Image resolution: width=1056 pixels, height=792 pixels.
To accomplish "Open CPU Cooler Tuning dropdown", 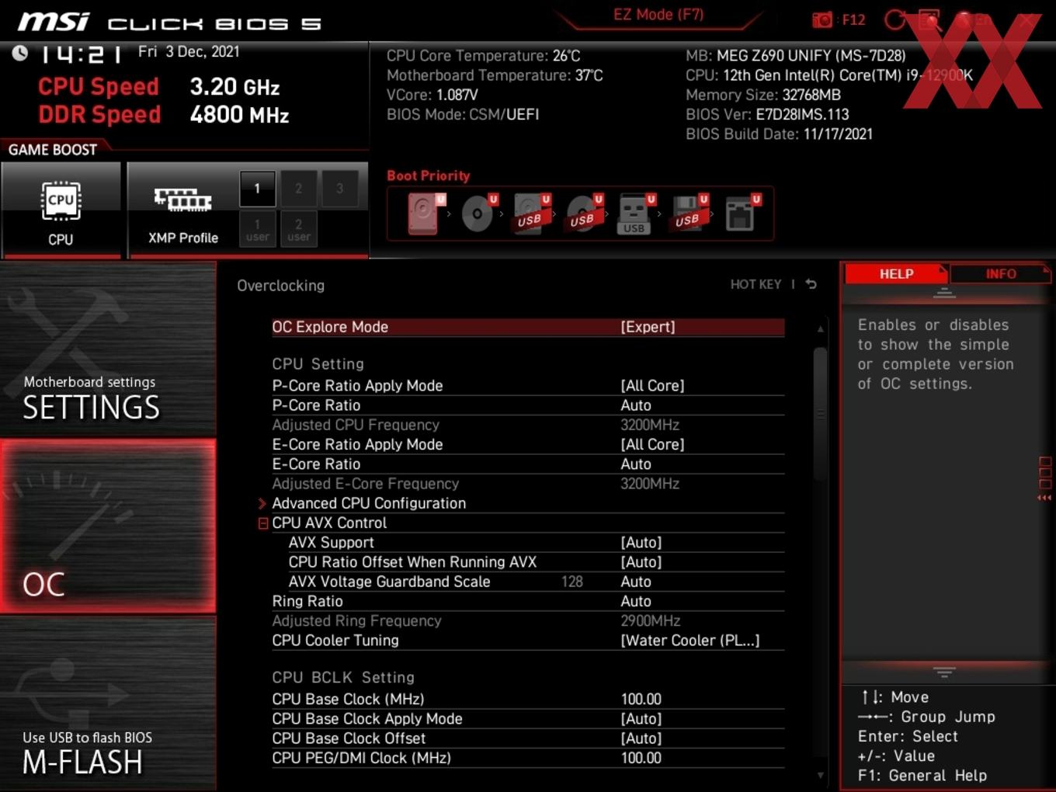I will (690, 640).
